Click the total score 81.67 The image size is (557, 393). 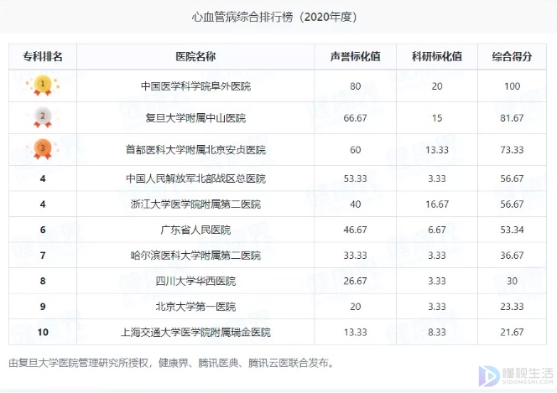pyautogui.click(x=512, y=118)
